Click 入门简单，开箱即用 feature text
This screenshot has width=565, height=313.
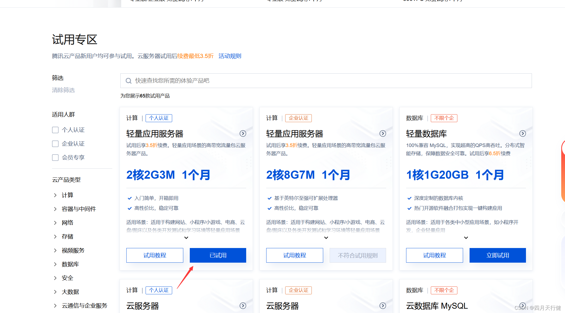tap(156, 198)
